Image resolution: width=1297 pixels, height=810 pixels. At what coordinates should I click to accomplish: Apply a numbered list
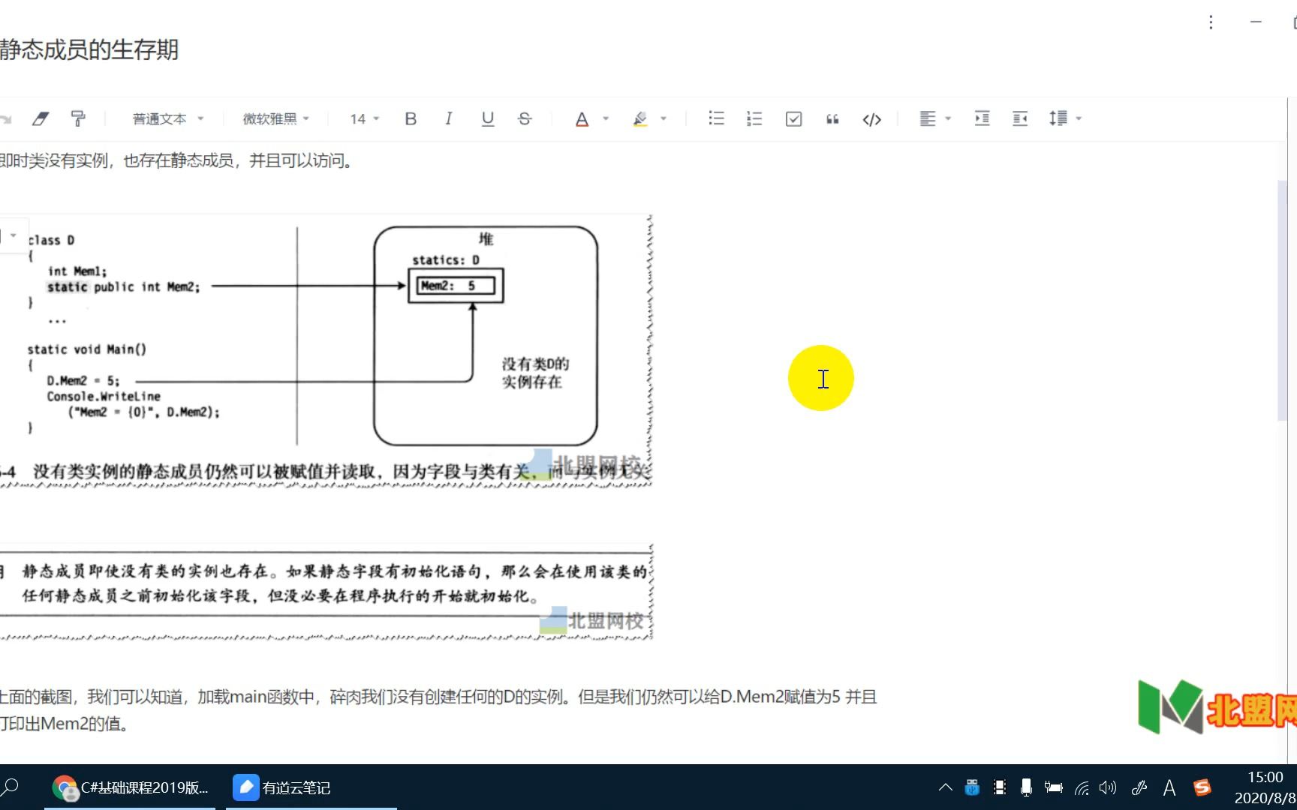pyautogui.click(x=754, y=118)
